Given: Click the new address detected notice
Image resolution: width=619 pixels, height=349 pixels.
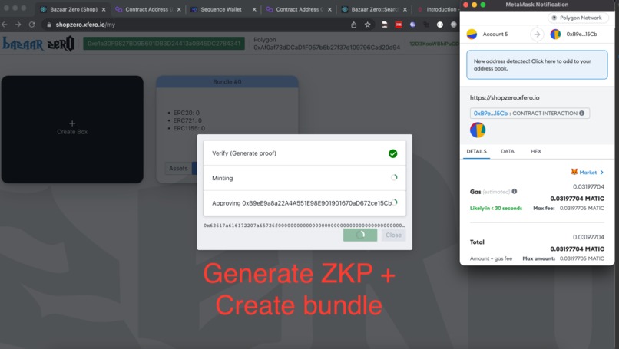Looking at the screenshot, I should (x=537, y=65).
